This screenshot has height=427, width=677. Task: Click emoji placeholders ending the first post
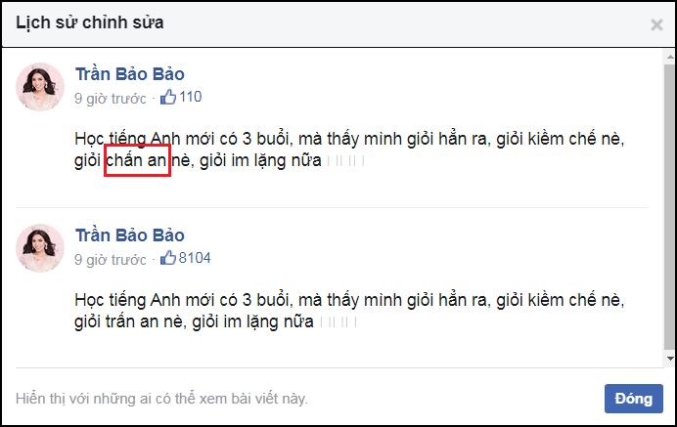click(345, 161)
